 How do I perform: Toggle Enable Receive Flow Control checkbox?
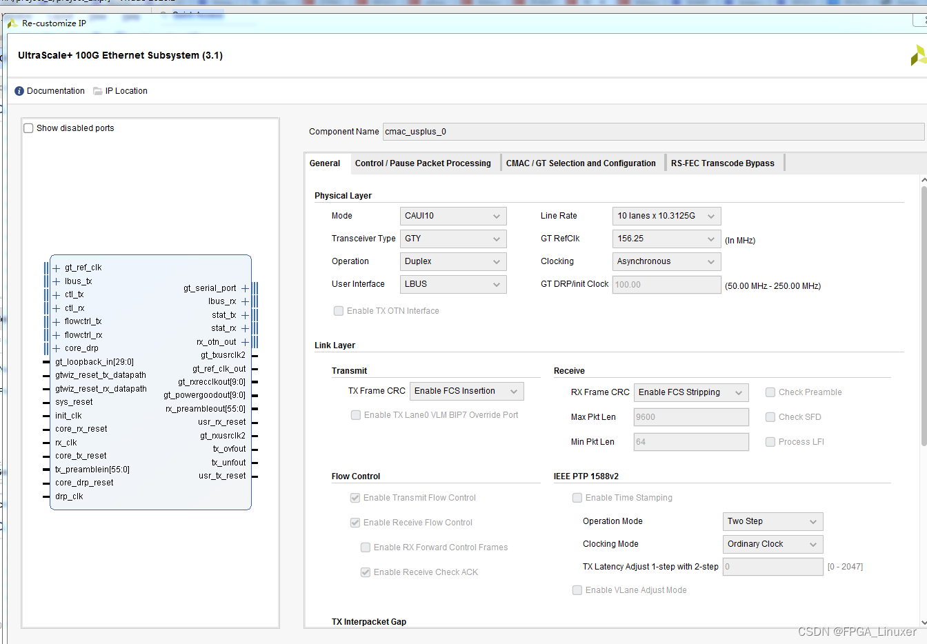355,523
